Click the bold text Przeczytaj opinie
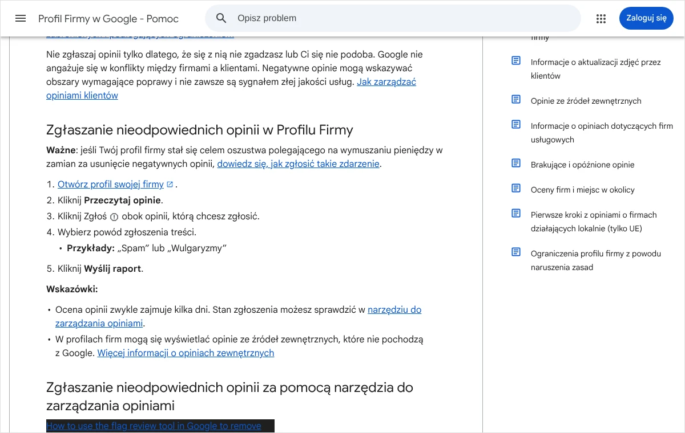 (x=123, y=201)
